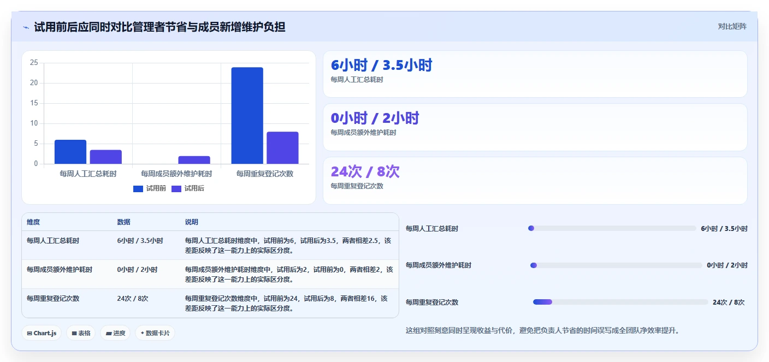Click the 进度 tag button
This screenshot has height=362, width=769.
click(x=115, y=333)
